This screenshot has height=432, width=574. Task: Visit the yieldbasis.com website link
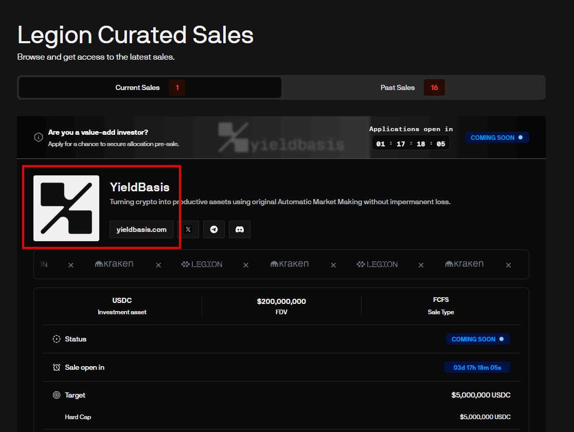(141, 229)
